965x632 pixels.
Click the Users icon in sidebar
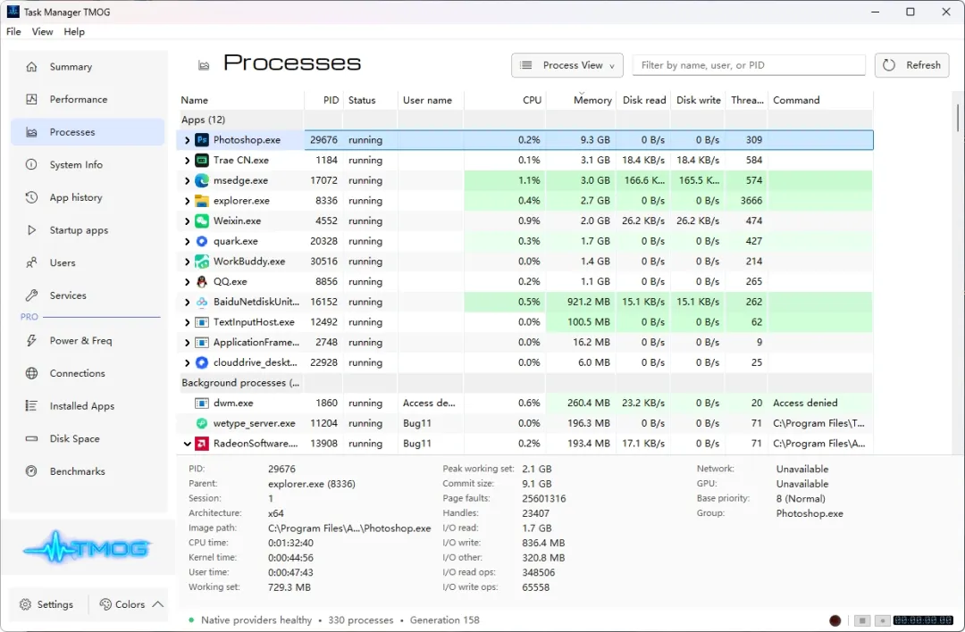[31, 262]
